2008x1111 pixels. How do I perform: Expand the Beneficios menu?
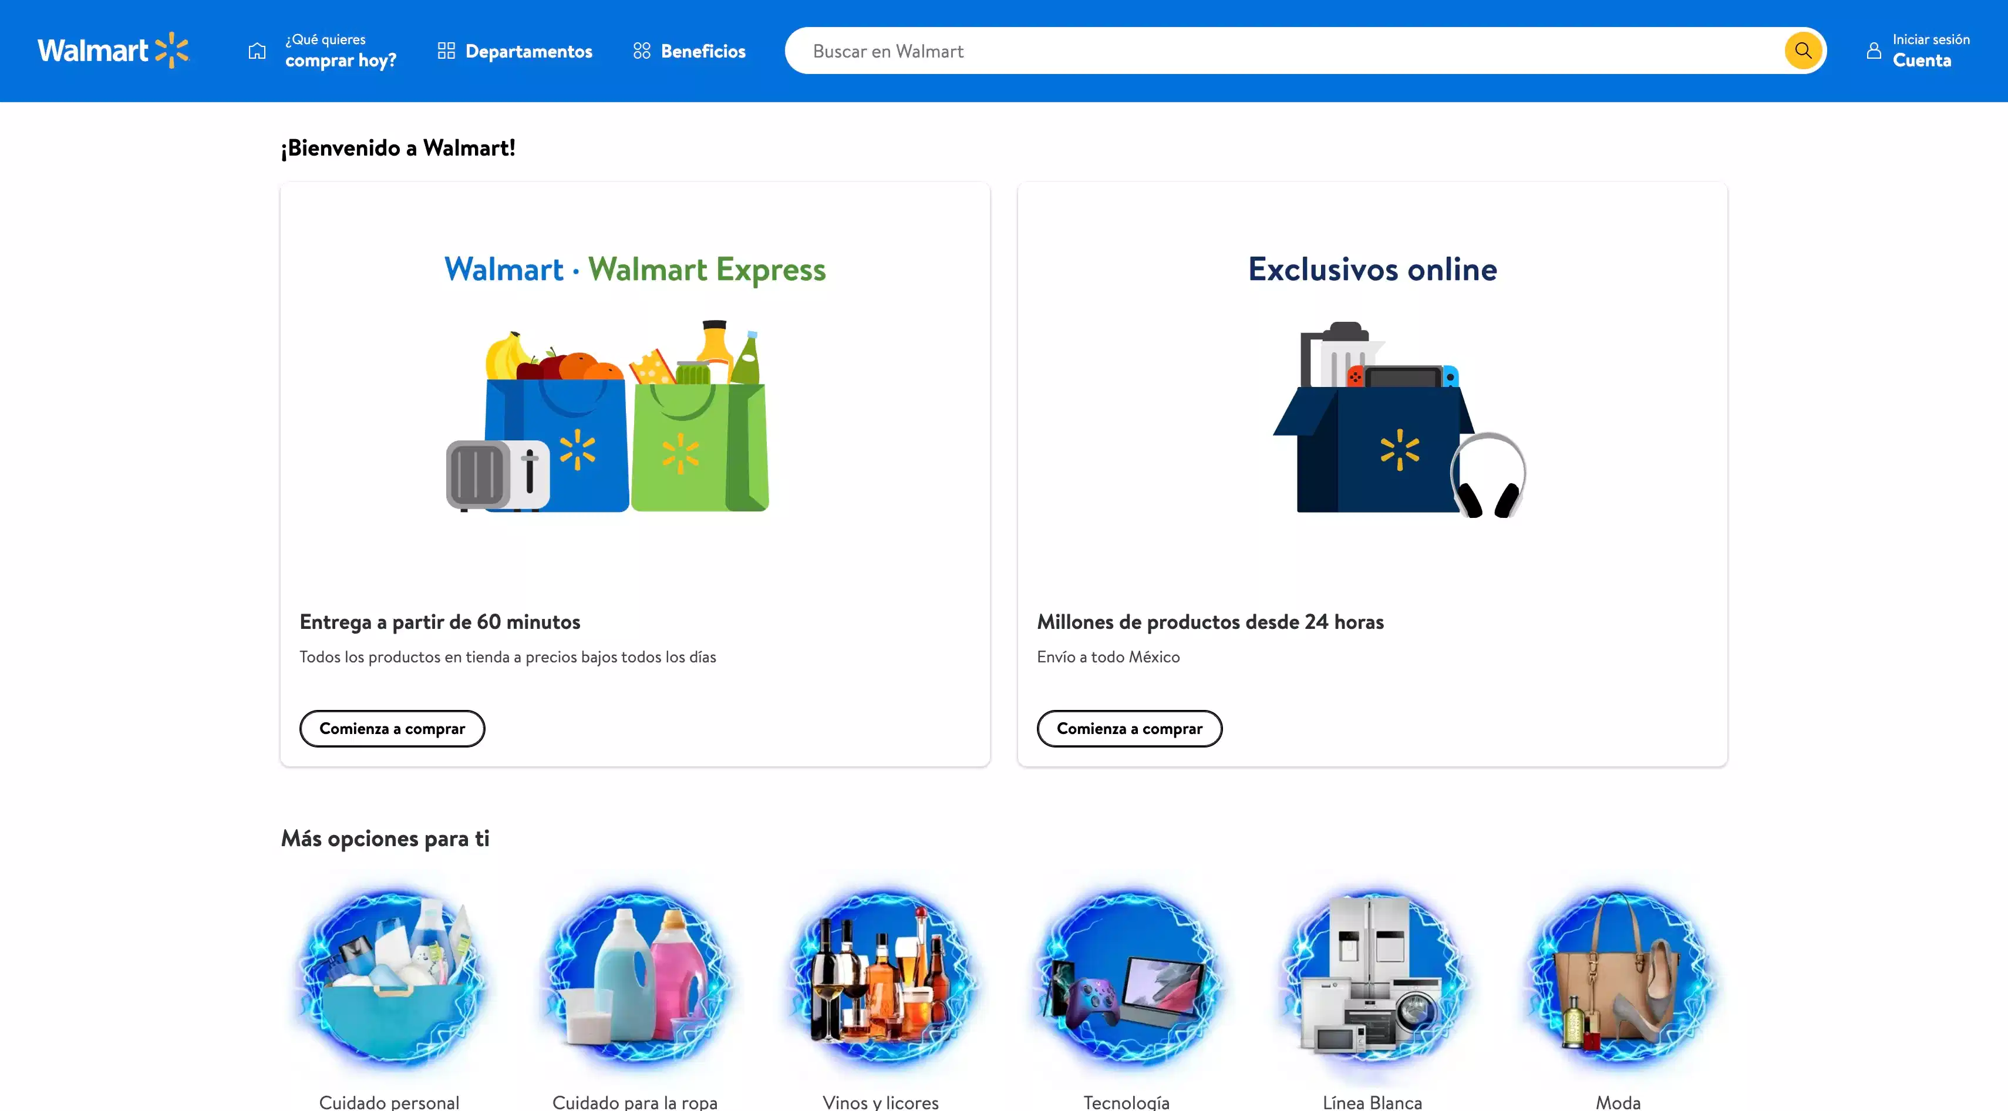tap(689, 51)
